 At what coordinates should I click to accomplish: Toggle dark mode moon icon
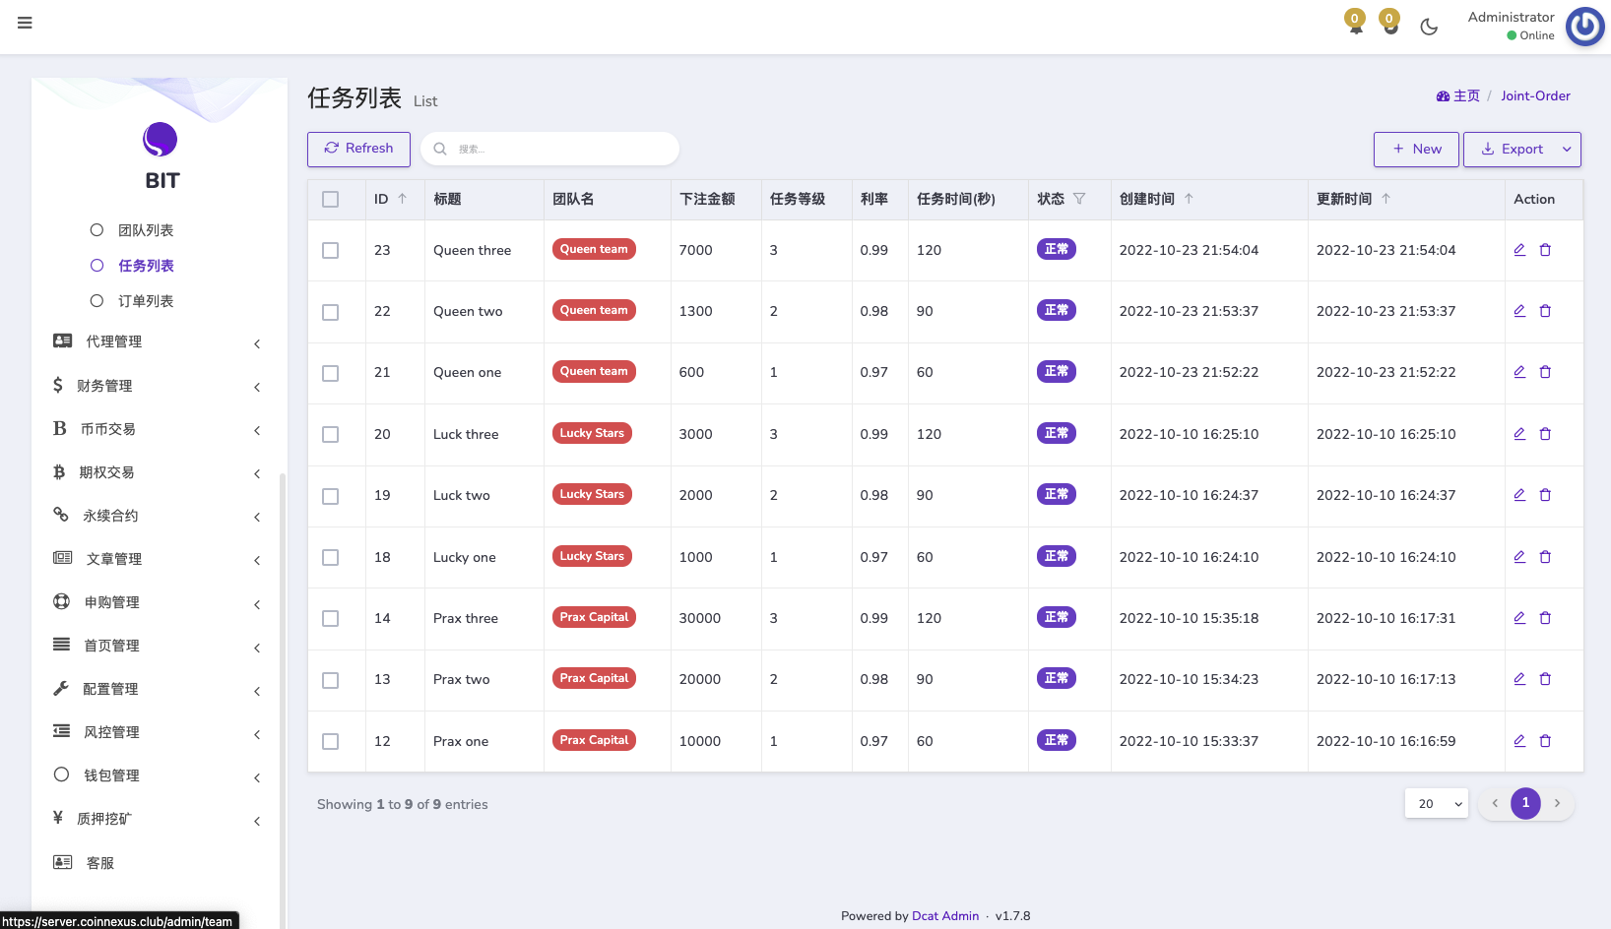[1429, 27]
